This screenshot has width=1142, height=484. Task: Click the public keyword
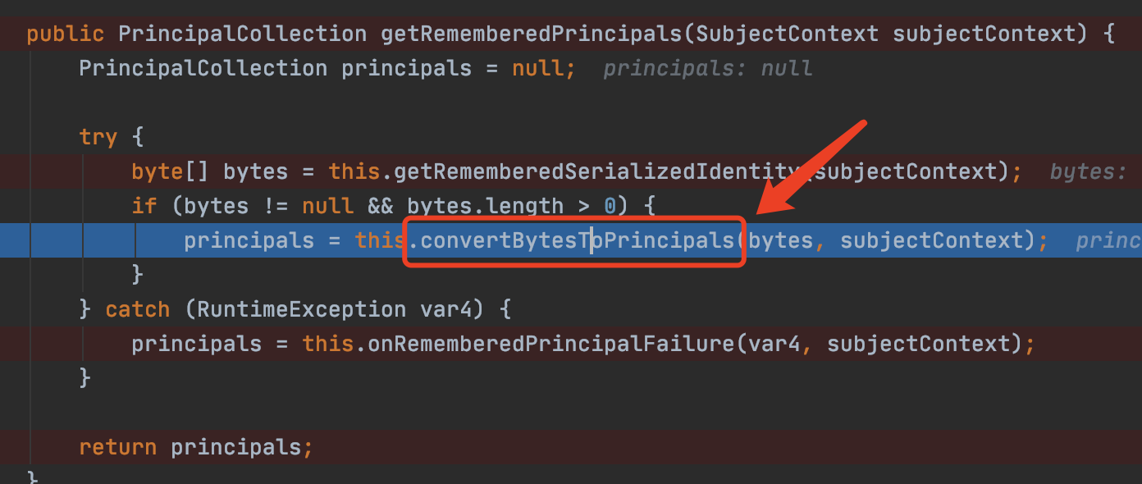click(66, 34)
